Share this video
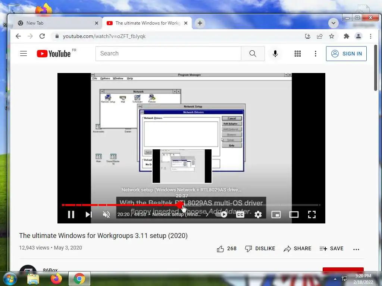The height and width of the screenshot is (286, 382). [297, 248]
